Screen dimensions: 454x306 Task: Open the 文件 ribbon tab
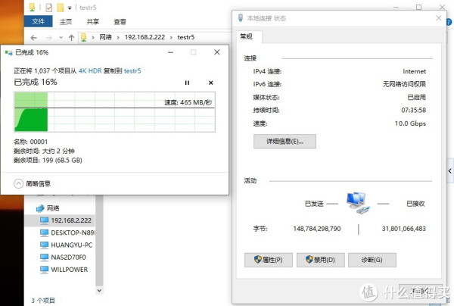(39, 22)
